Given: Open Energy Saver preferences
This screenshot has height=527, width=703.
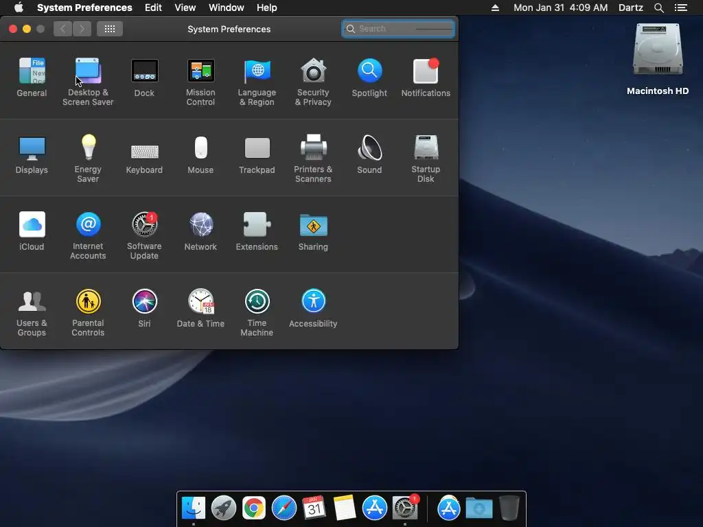Looking at the screenshot, I should 88,159.
